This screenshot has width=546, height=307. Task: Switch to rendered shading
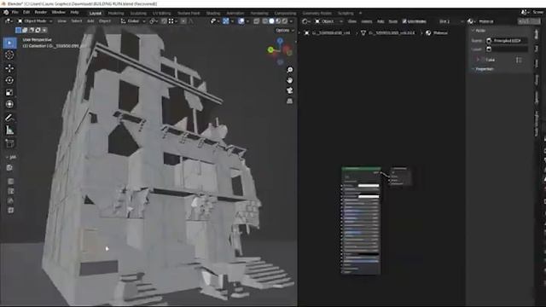click(x=284, y=21)
